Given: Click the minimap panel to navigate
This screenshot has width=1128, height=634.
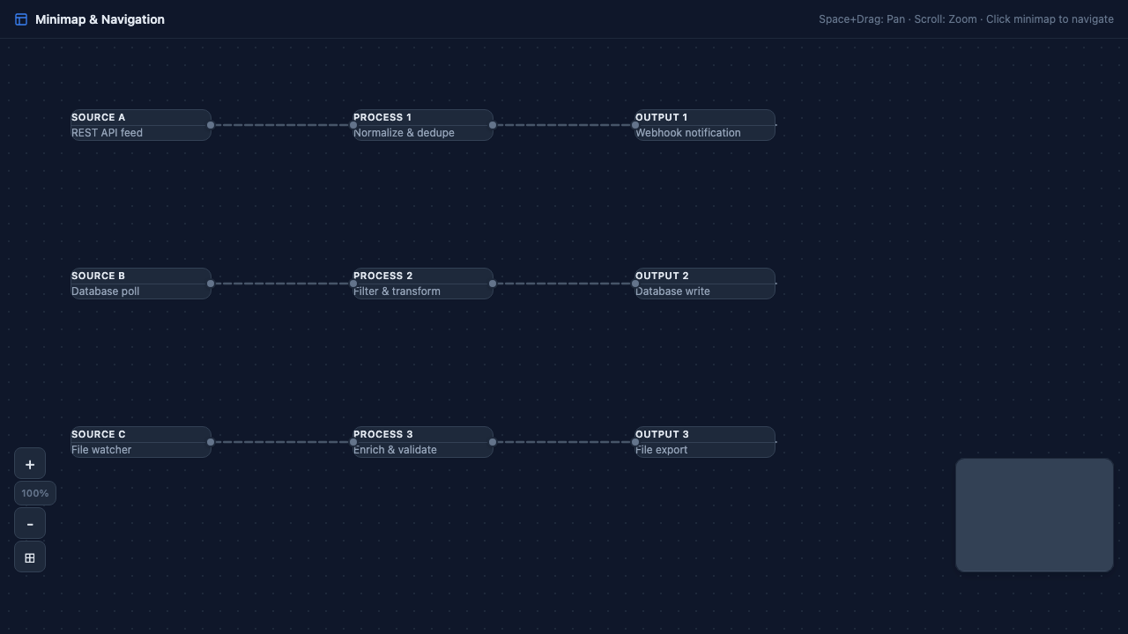Looking at the screenshot, I should [x=1034, y=515].
